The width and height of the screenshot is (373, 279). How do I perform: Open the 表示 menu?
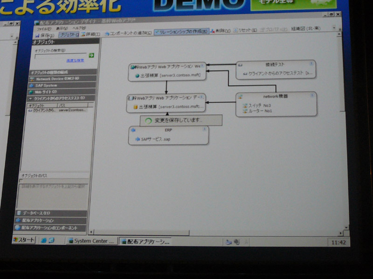tap(62, 28)
